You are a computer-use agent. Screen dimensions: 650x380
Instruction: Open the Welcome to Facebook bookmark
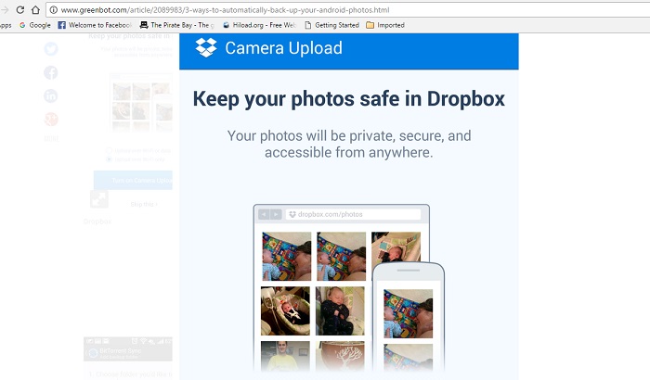[95, 25]
